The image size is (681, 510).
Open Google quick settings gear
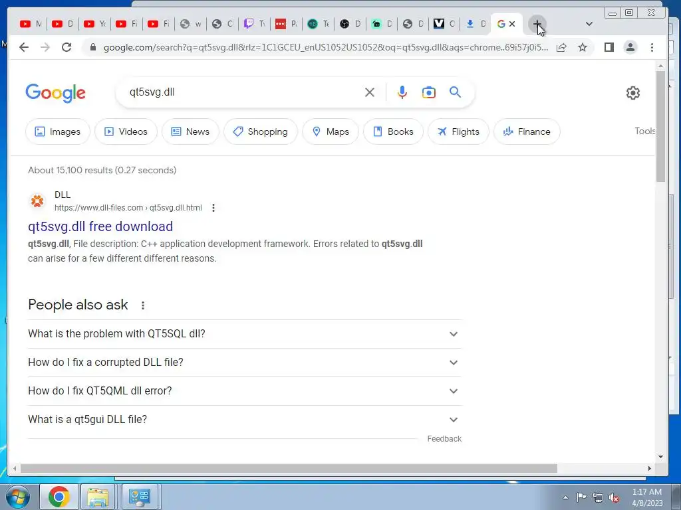point(633,93)
